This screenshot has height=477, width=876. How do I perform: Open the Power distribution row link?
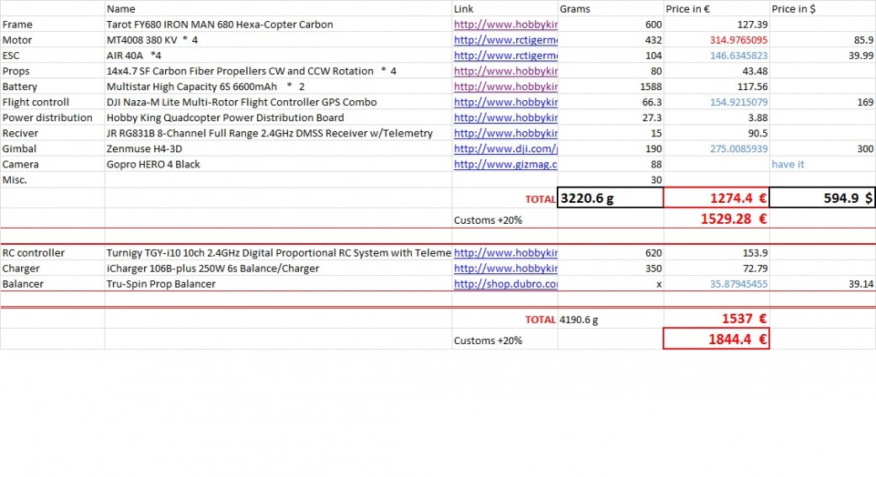pyautogui.click(x=505, y=119)
